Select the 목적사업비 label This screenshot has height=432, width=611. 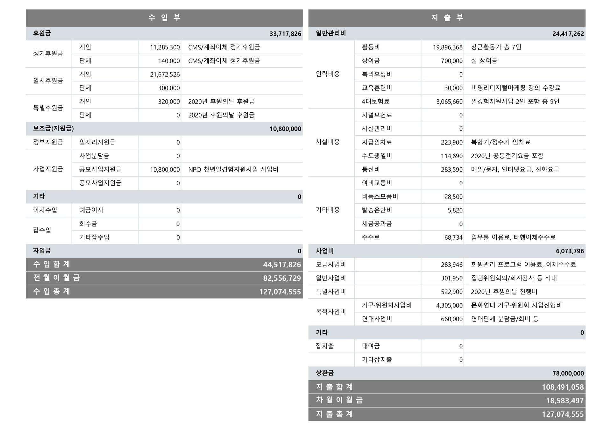[330, 312]
